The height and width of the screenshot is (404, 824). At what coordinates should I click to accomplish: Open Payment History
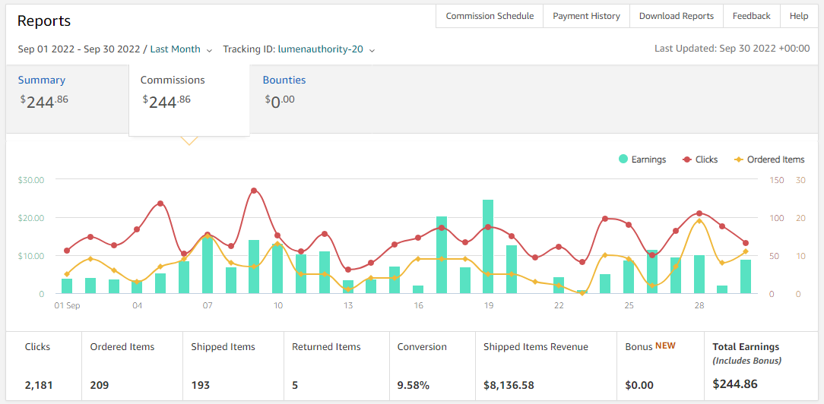[587, 16]
